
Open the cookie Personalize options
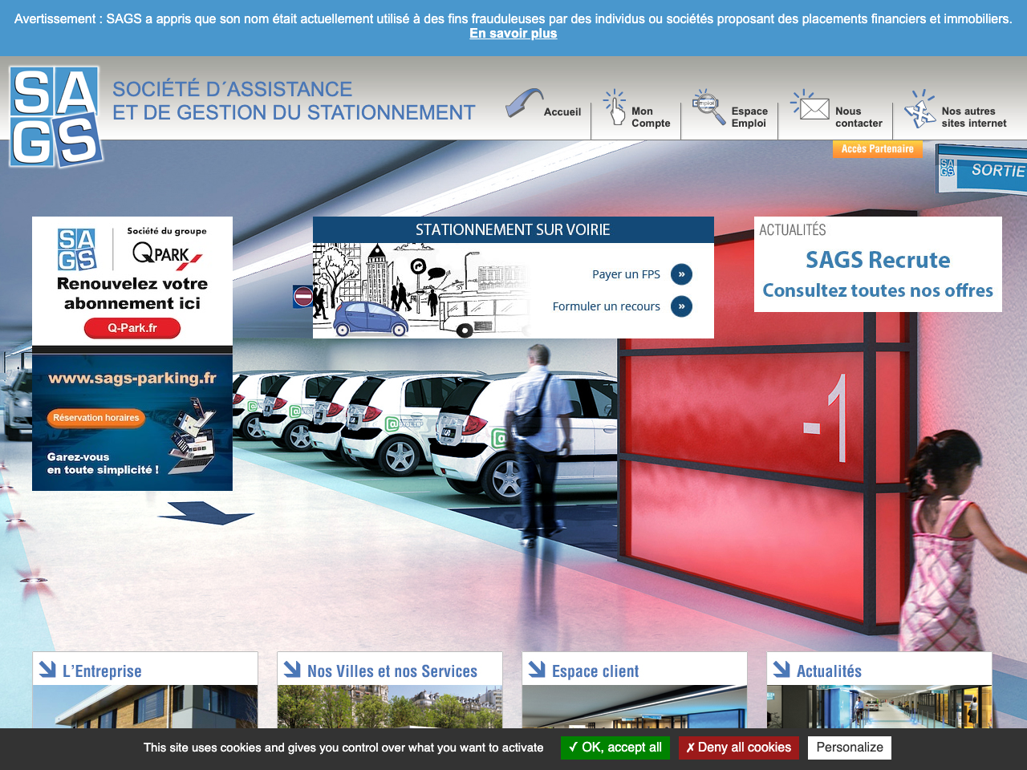tap(849, 748)
